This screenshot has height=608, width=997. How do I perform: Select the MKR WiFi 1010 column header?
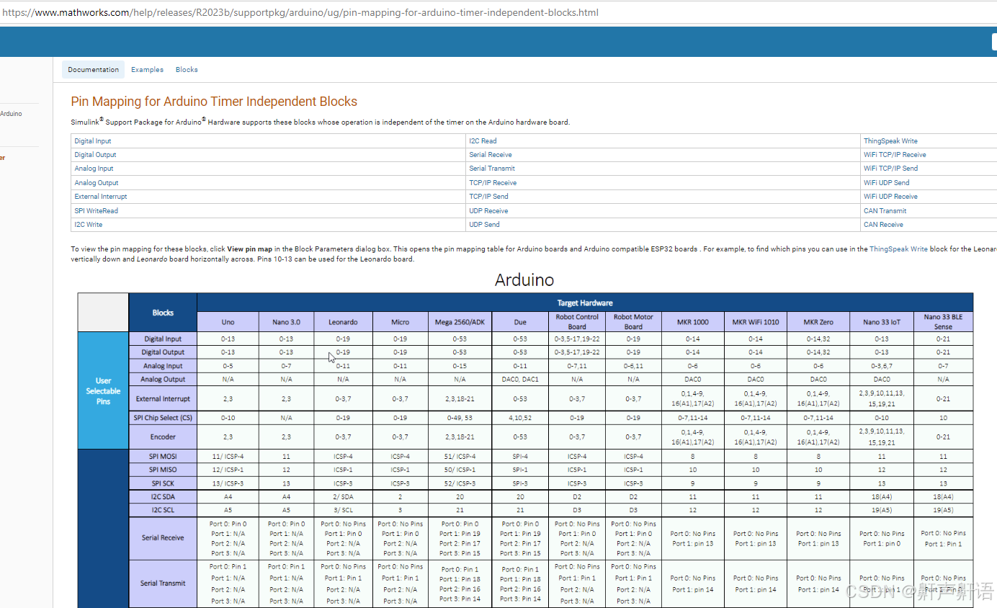coord(755,322)
